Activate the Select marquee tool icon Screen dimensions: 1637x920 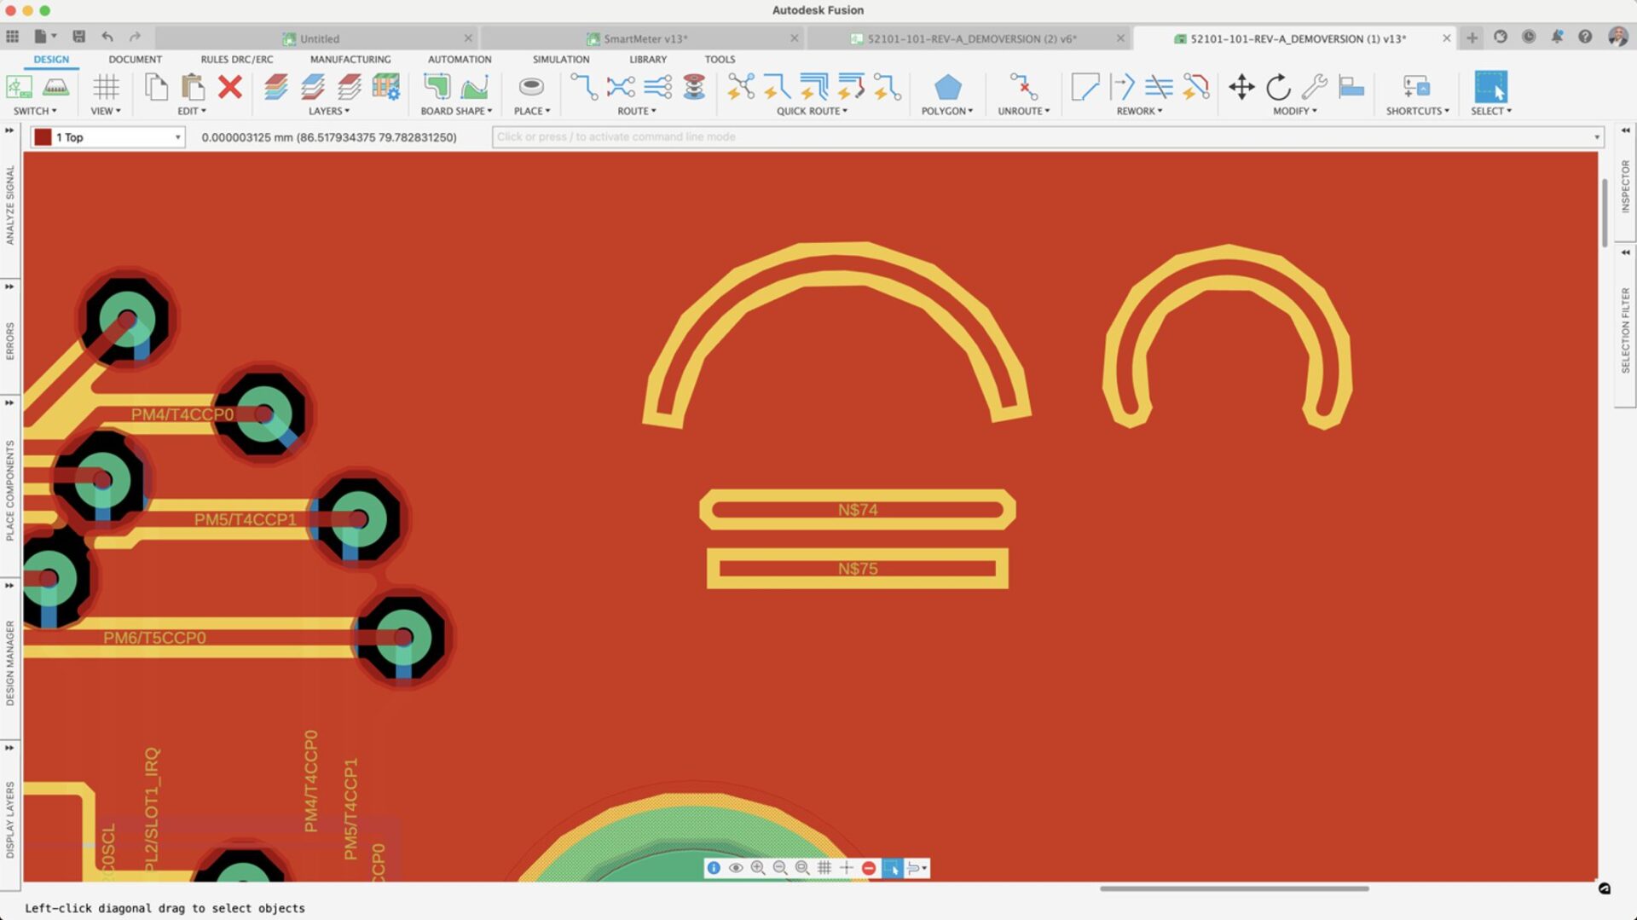pyautogui.click(x=1490, y=87)
